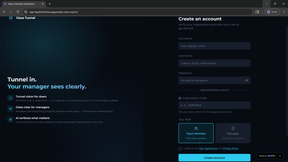The image size is (288, 162).
Task: Click the page vertical scrollbar
Action: click(x=287, y=81)
